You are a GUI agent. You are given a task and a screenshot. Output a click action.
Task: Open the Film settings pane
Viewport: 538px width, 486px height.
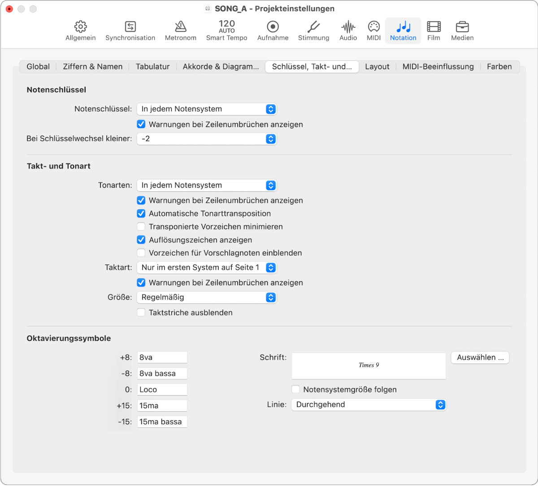[x=434, y=31]
